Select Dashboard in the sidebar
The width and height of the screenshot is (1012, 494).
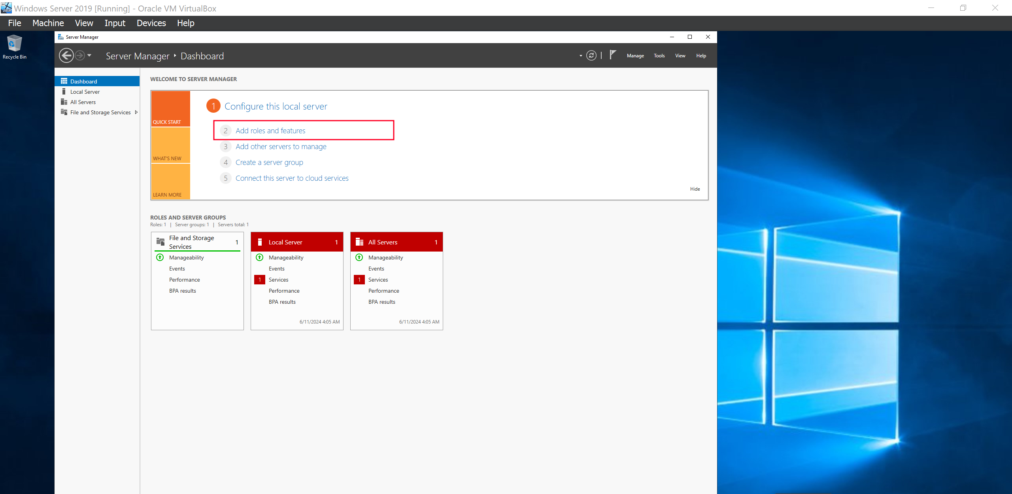97,81
